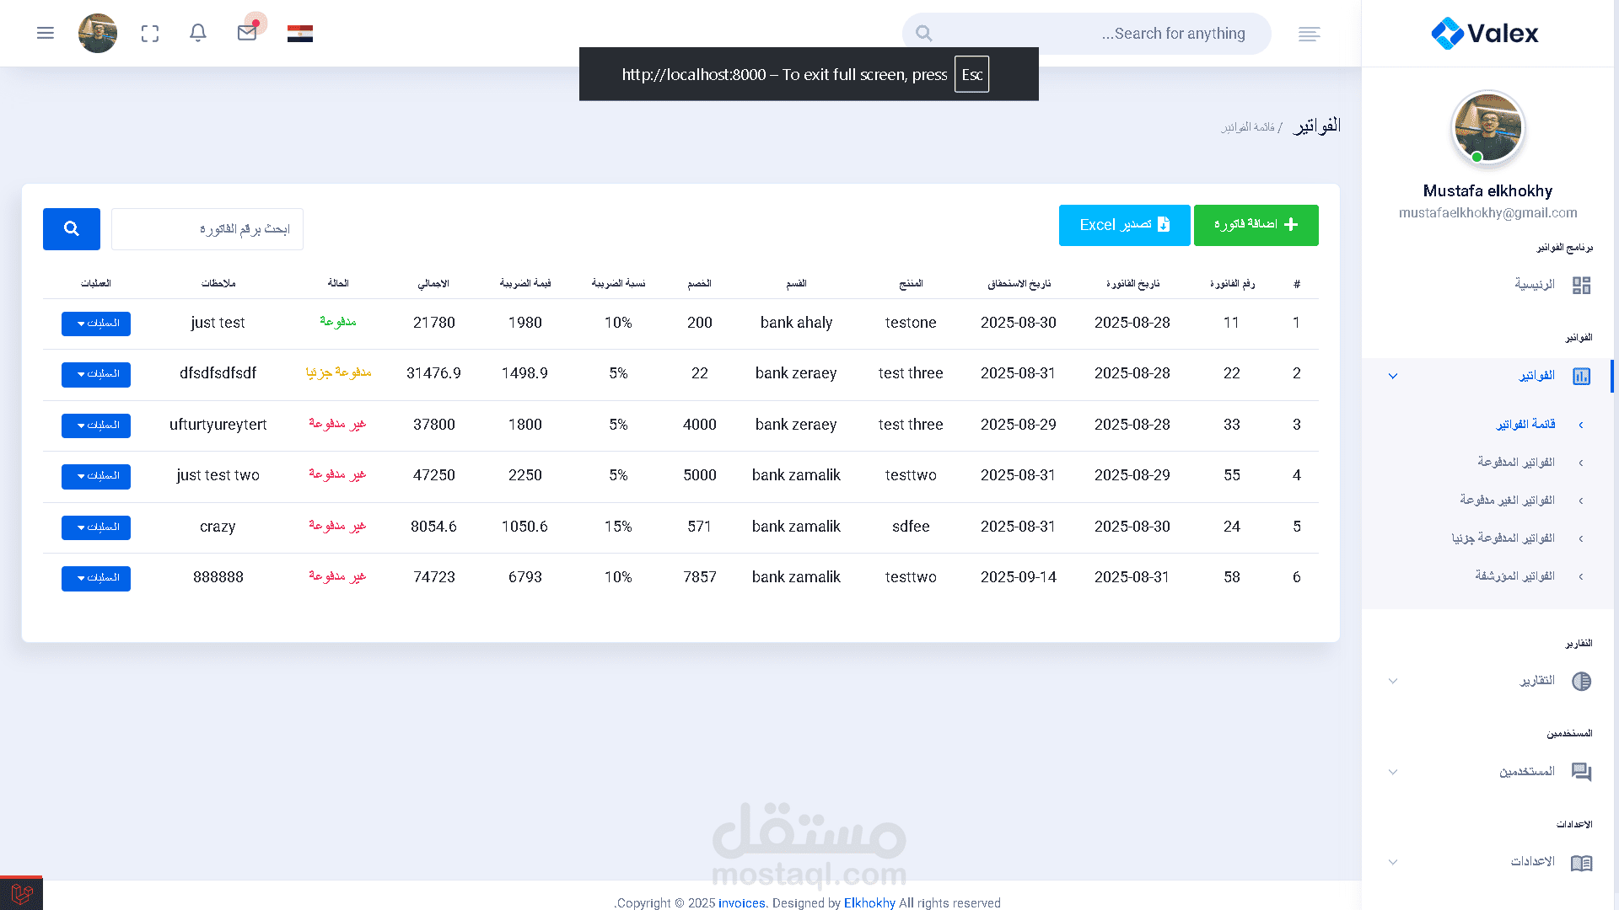Expand the الاعدادات settings menu
Image resolution: width=1619 pixels, height=910 pixels.
tap(1532, 862)
